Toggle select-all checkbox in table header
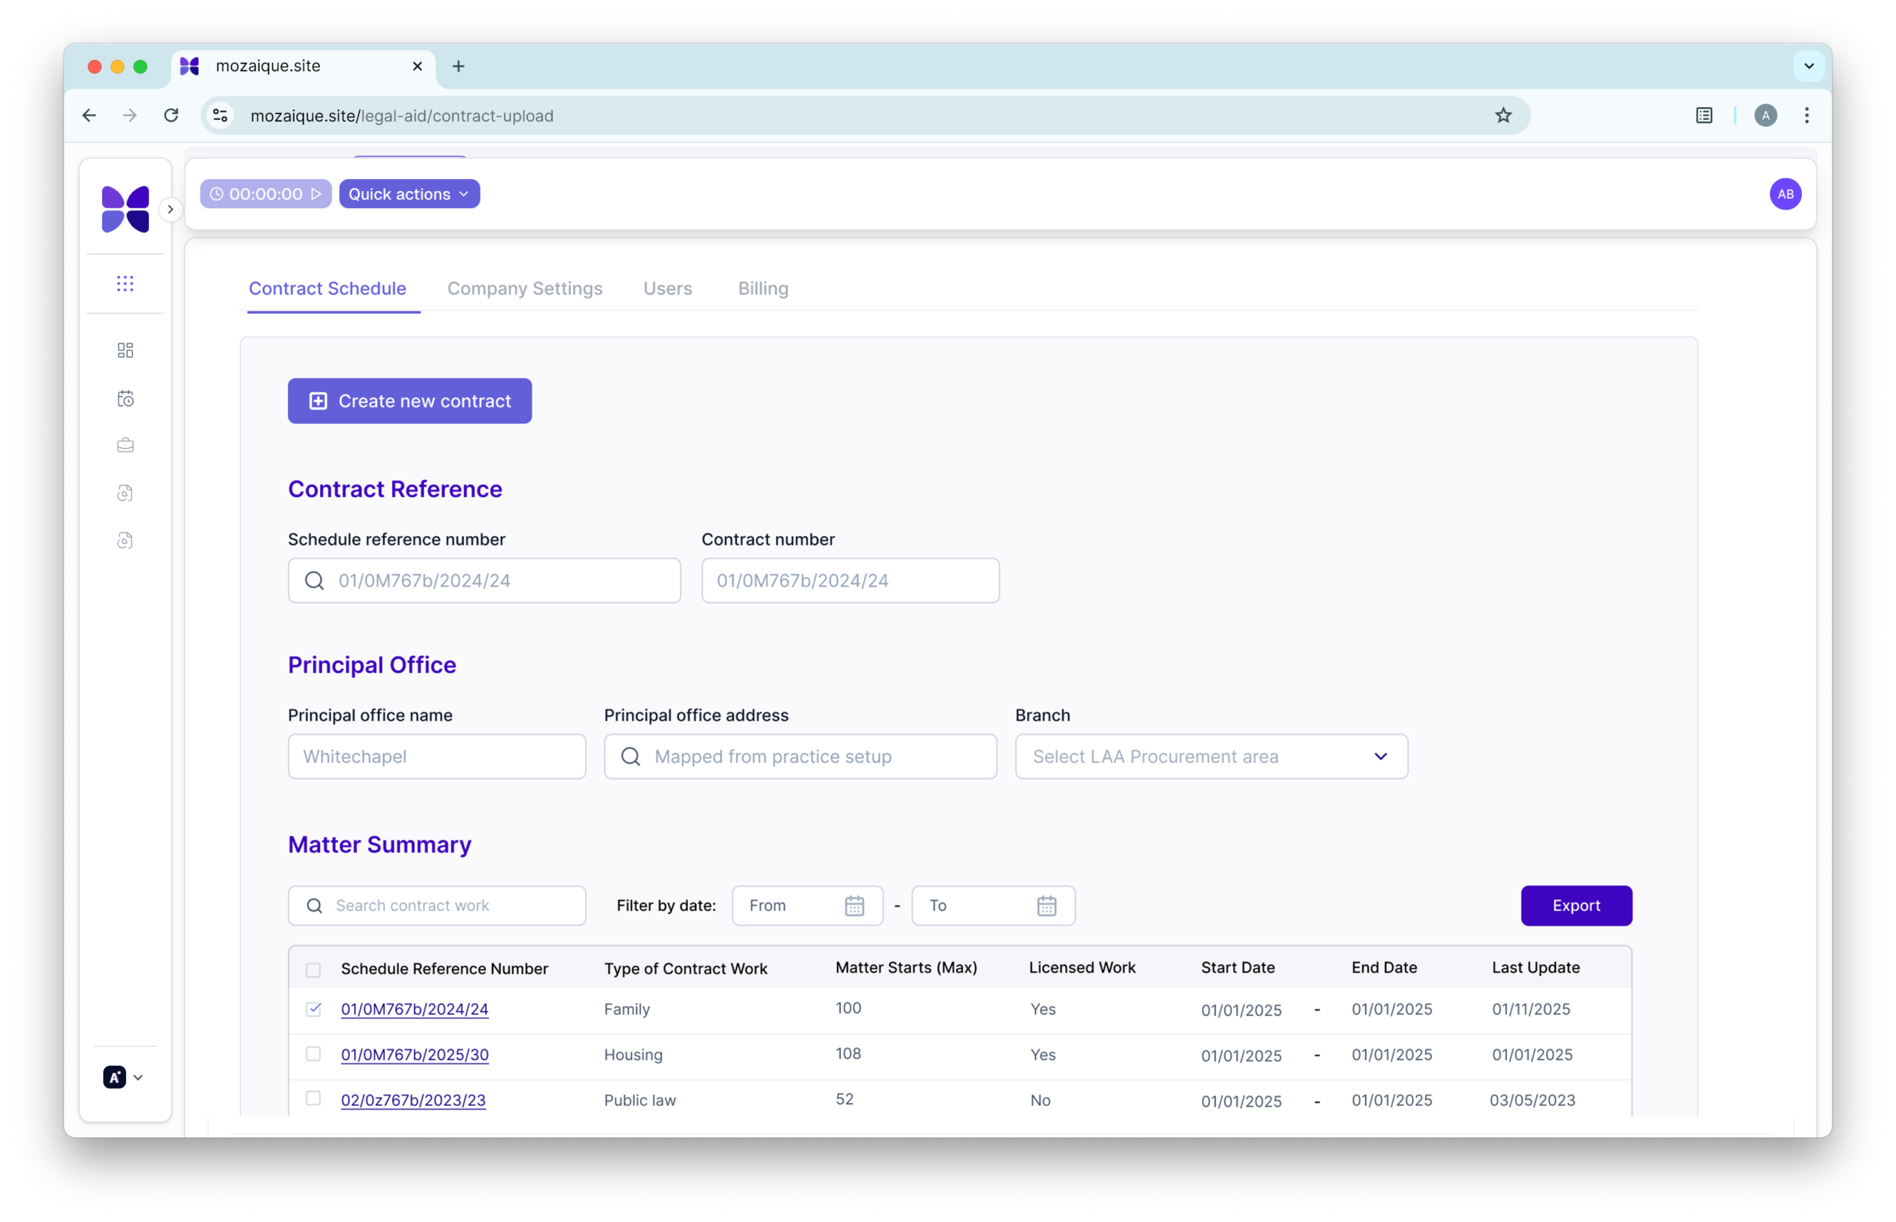1896x1222 pixels. 313,969
